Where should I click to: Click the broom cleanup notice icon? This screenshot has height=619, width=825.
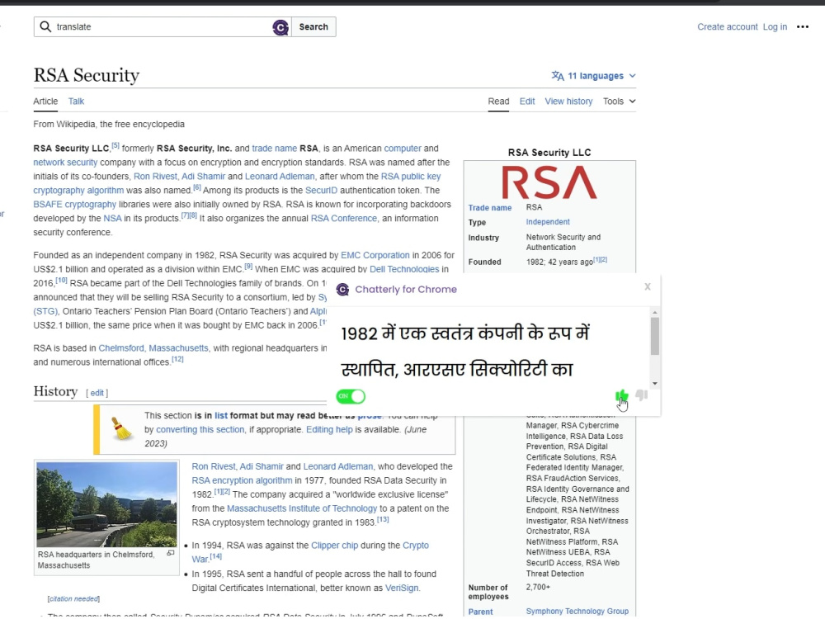[x=121, y=428]
